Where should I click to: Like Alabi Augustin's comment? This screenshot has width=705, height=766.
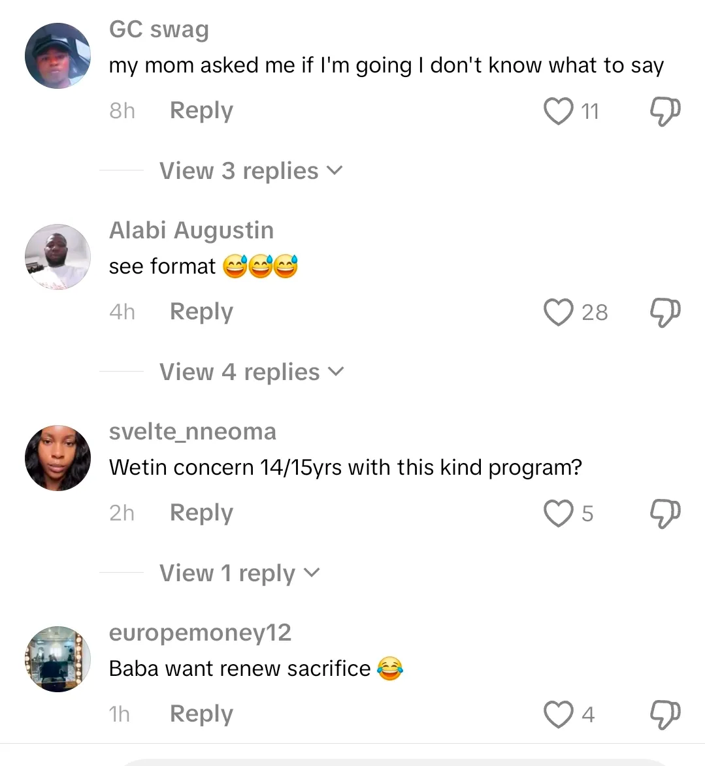[559, 312]
